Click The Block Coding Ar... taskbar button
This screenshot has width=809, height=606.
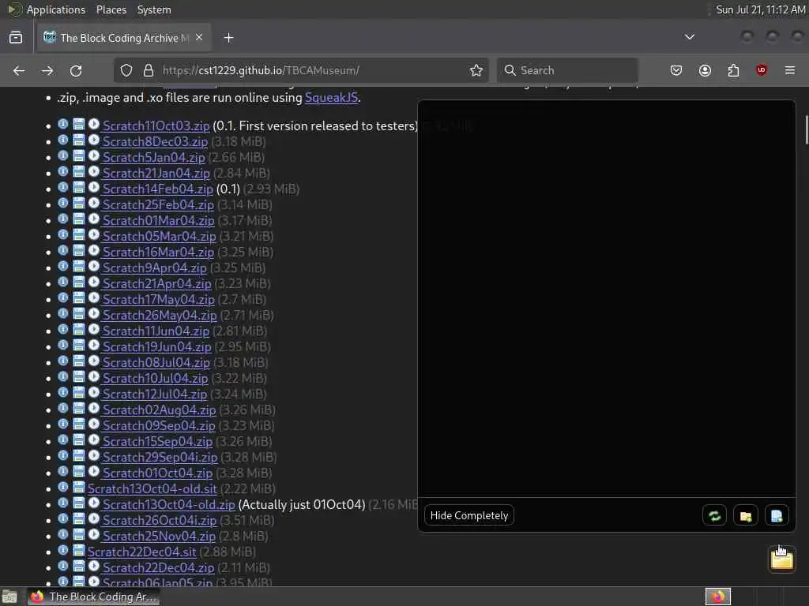pyautogui.click(x=94, y=597)
